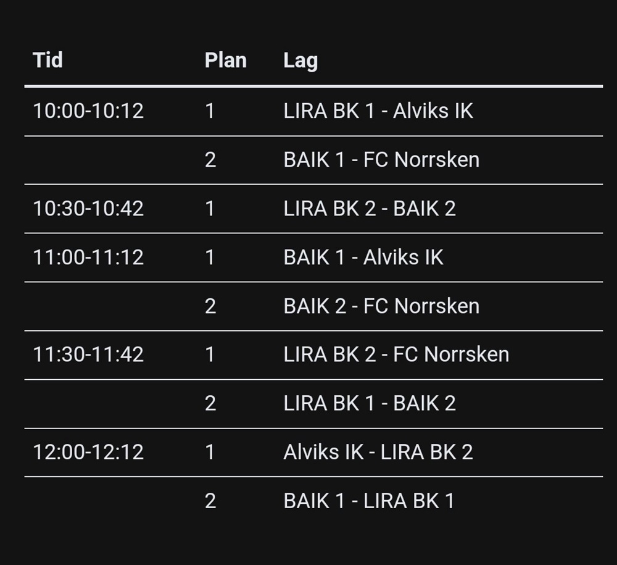
Task: Select the 10:30-10:42 time slot
Action: pos(88,209)
